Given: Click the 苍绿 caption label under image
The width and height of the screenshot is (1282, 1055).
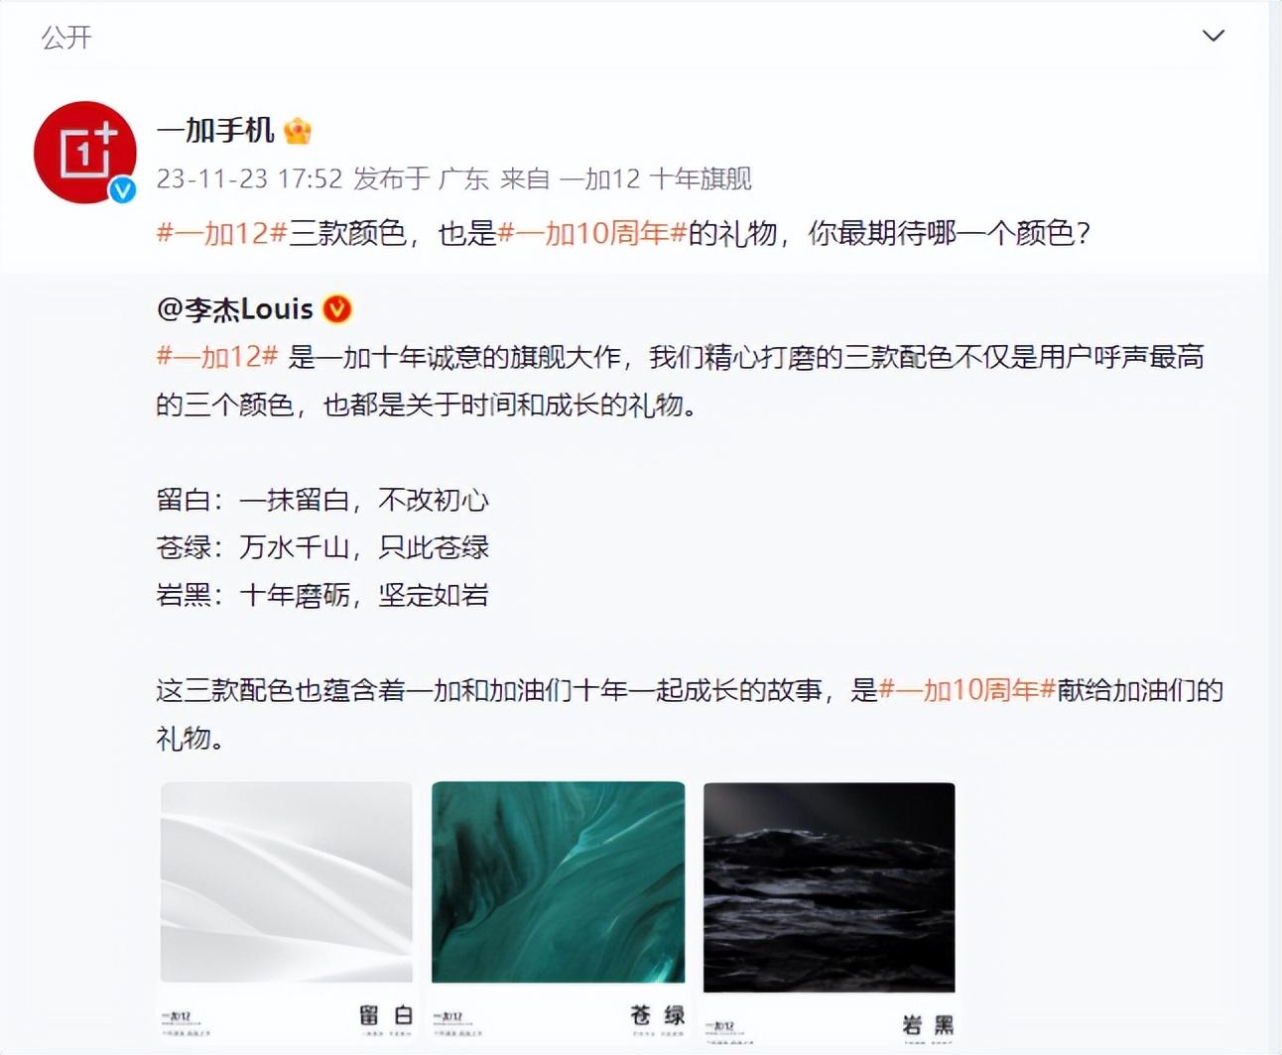Looking at the screenshot, I should pos(658,1014).
